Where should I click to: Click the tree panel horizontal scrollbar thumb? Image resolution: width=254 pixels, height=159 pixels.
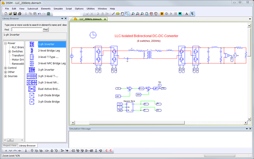pyautogui.click(x=10, y=140)
